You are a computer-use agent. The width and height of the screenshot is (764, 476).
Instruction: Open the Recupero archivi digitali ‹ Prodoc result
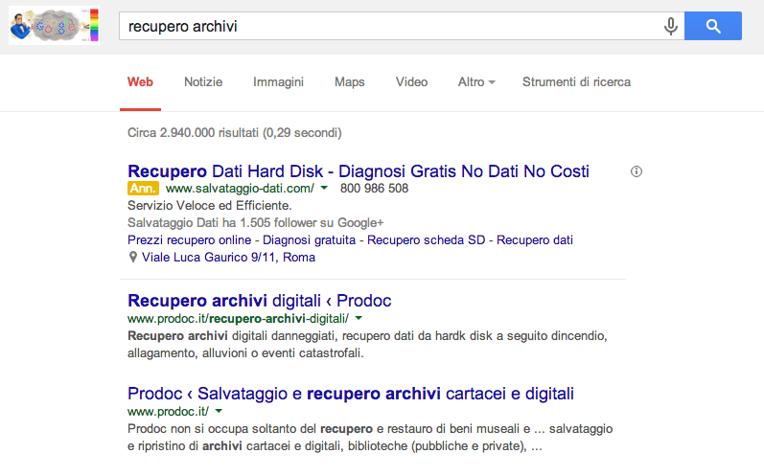259,301
